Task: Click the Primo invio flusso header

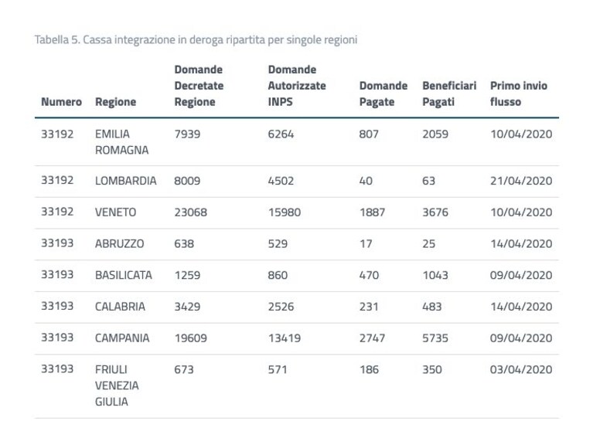Action: 519,93
